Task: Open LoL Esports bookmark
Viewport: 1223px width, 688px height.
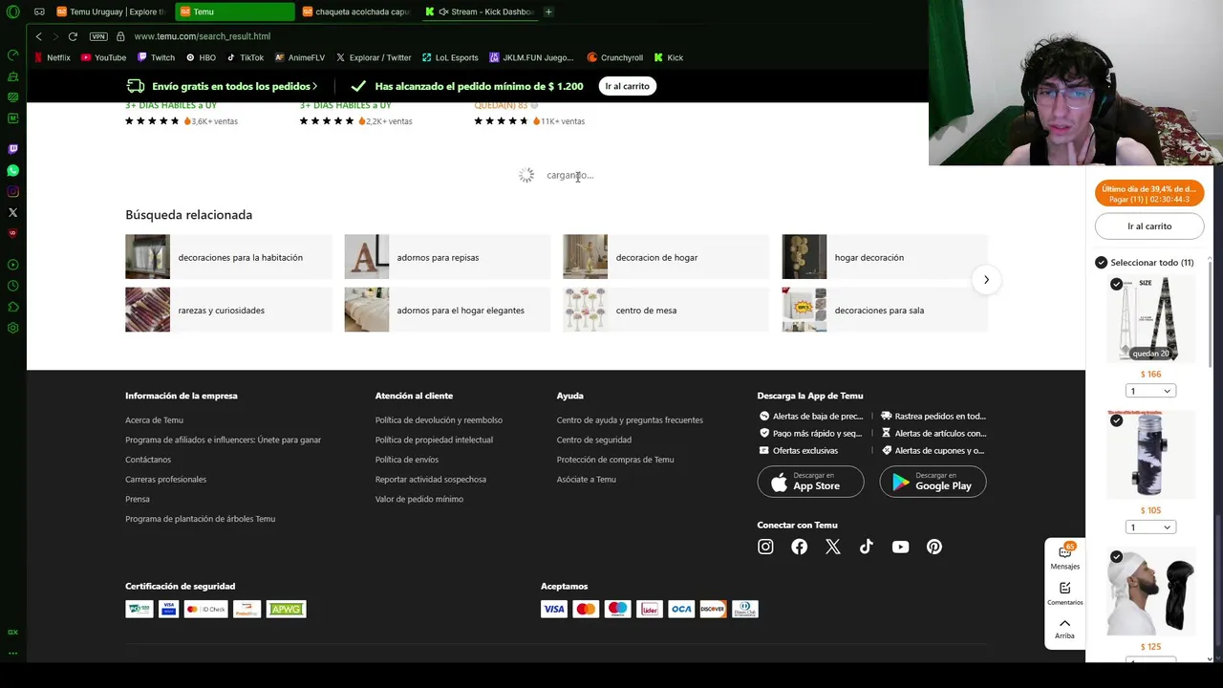Action: (x=450, y=57)
